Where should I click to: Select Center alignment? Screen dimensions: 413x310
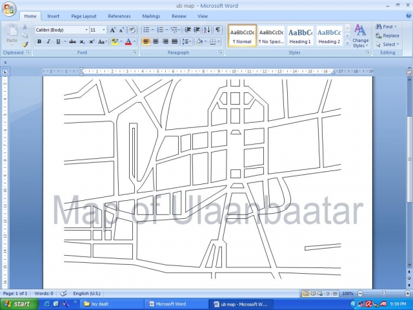[156, 41]
